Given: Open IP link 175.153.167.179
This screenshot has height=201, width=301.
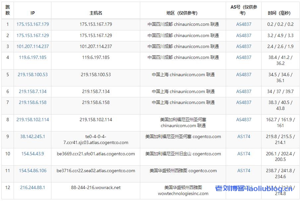Looking at the screenshot, I should (32, 24).
